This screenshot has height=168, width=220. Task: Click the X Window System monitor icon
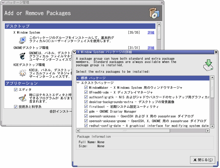22,40
